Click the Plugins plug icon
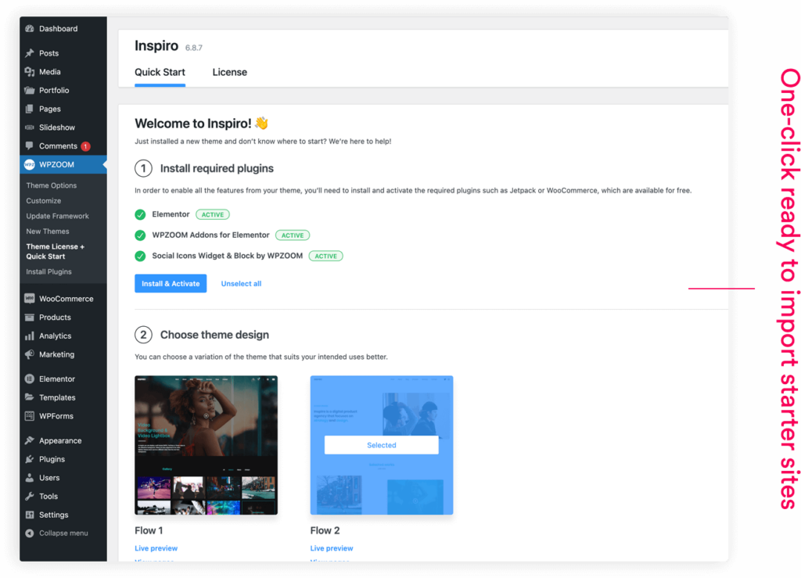Screen dimensions: 801x578 30,459
